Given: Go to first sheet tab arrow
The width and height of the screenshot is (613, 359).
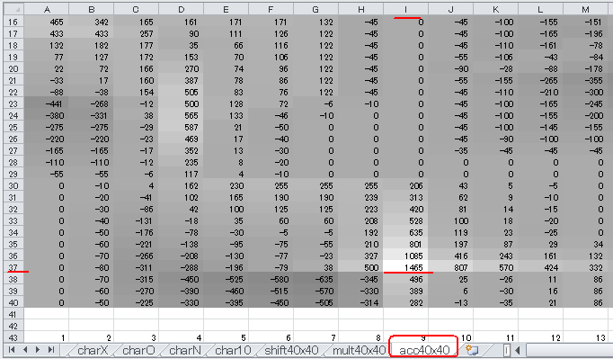Looking at the screenshot, I should [12, 350].
